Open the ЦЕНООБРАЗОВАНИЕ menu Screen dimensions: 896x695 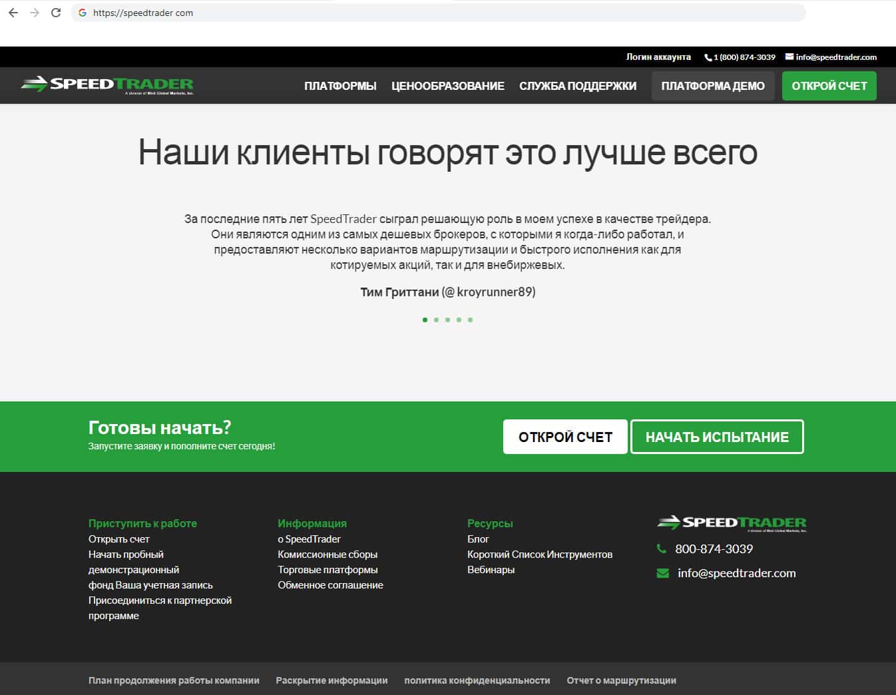[x=448, y=86]
